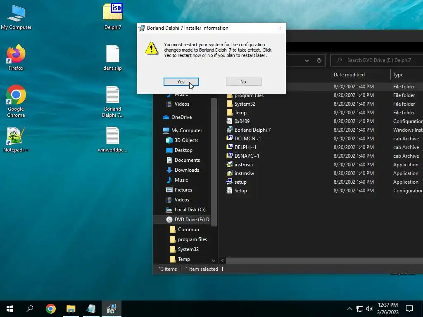The width and height of the screenshot is (423, 317).
Task: Refresh the Explorer folder view
Action: (x=319, y=60)
